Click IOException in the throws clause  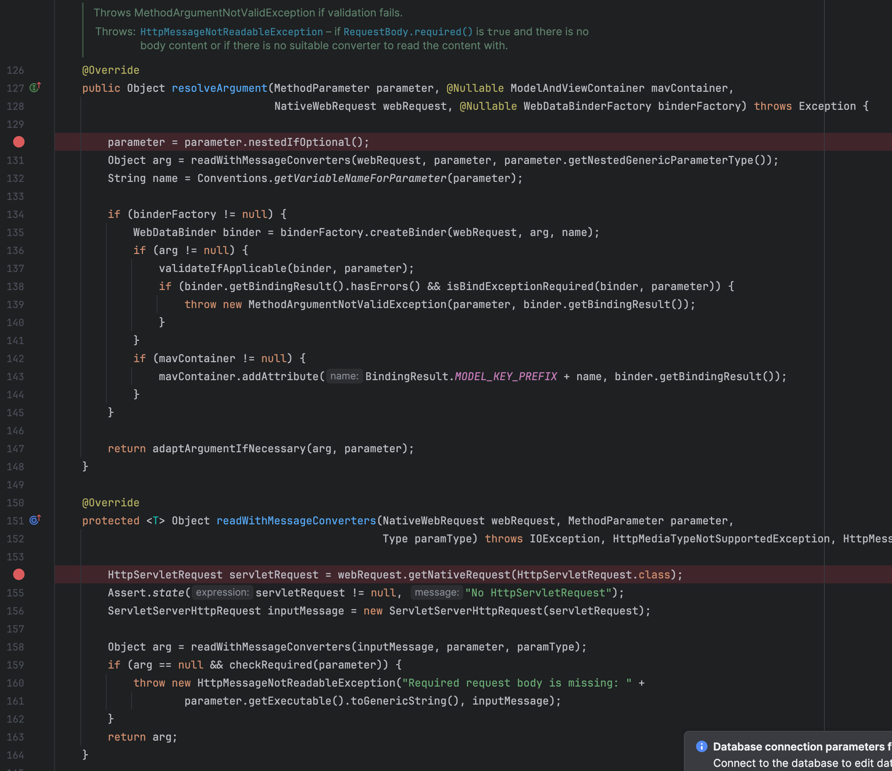[x=565, y=538]
